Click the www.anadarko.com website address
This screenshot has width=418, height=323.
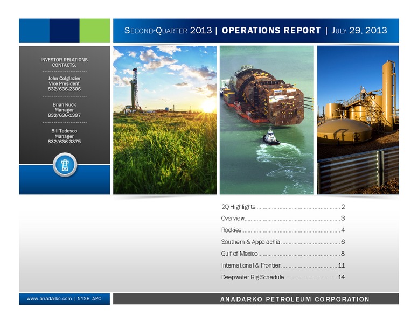click(x=50, y=299)
